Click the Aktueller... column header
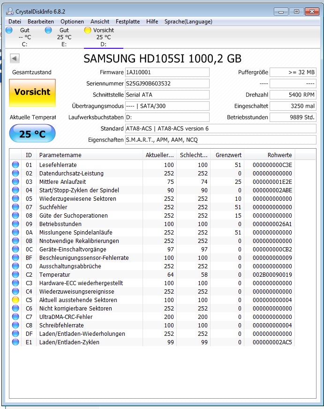Image resolution: width=324 pixels, height=409 pixels. tap(159, 155)
